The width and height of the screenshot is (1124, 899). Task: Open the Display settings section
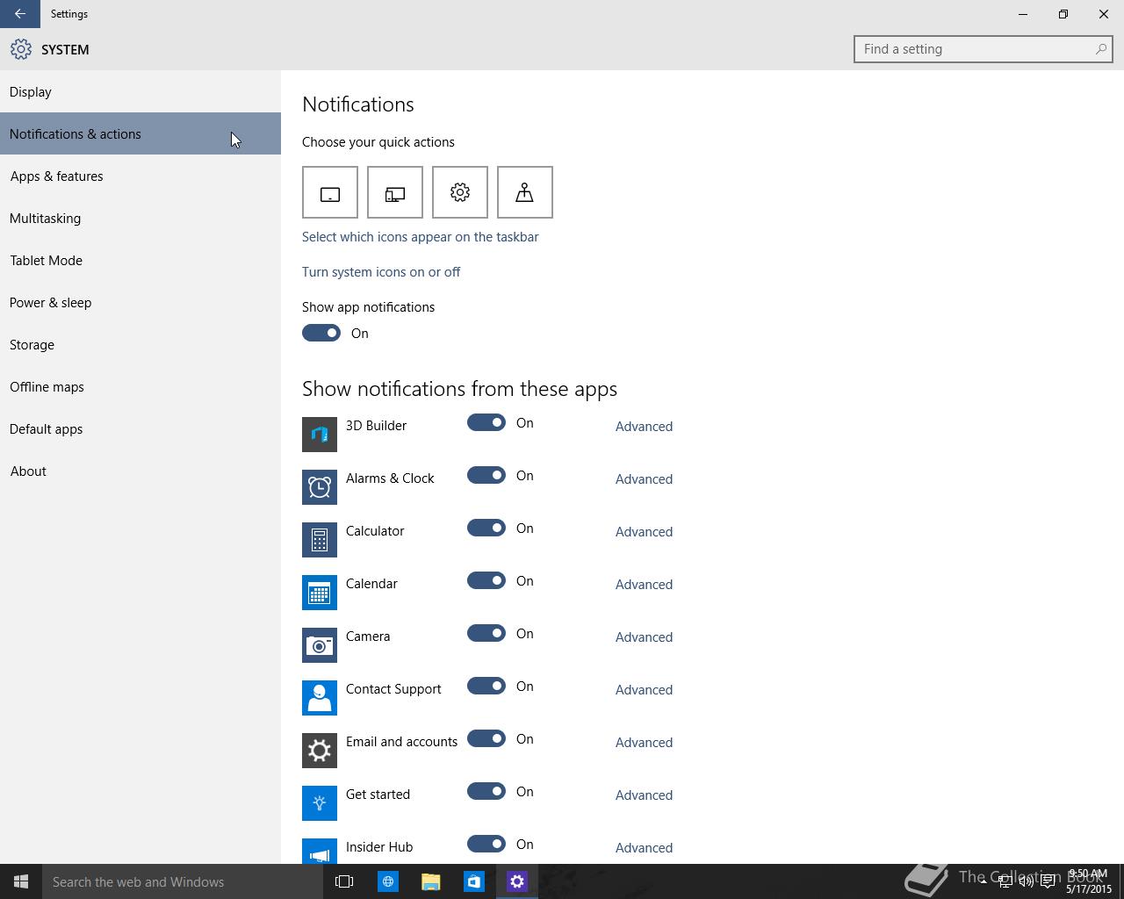tap(140, 91)
